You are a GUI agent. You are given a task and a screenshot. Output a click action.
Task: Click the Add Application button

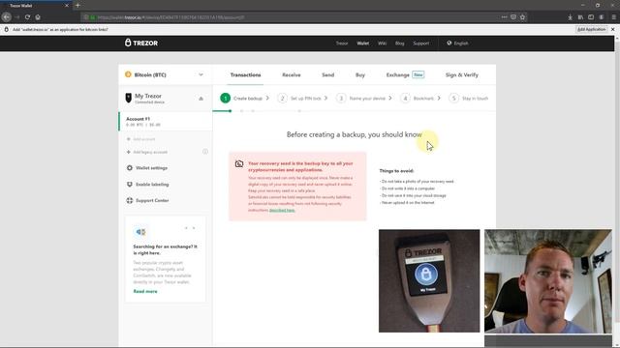pyautogui.click(x=592, y=29)
